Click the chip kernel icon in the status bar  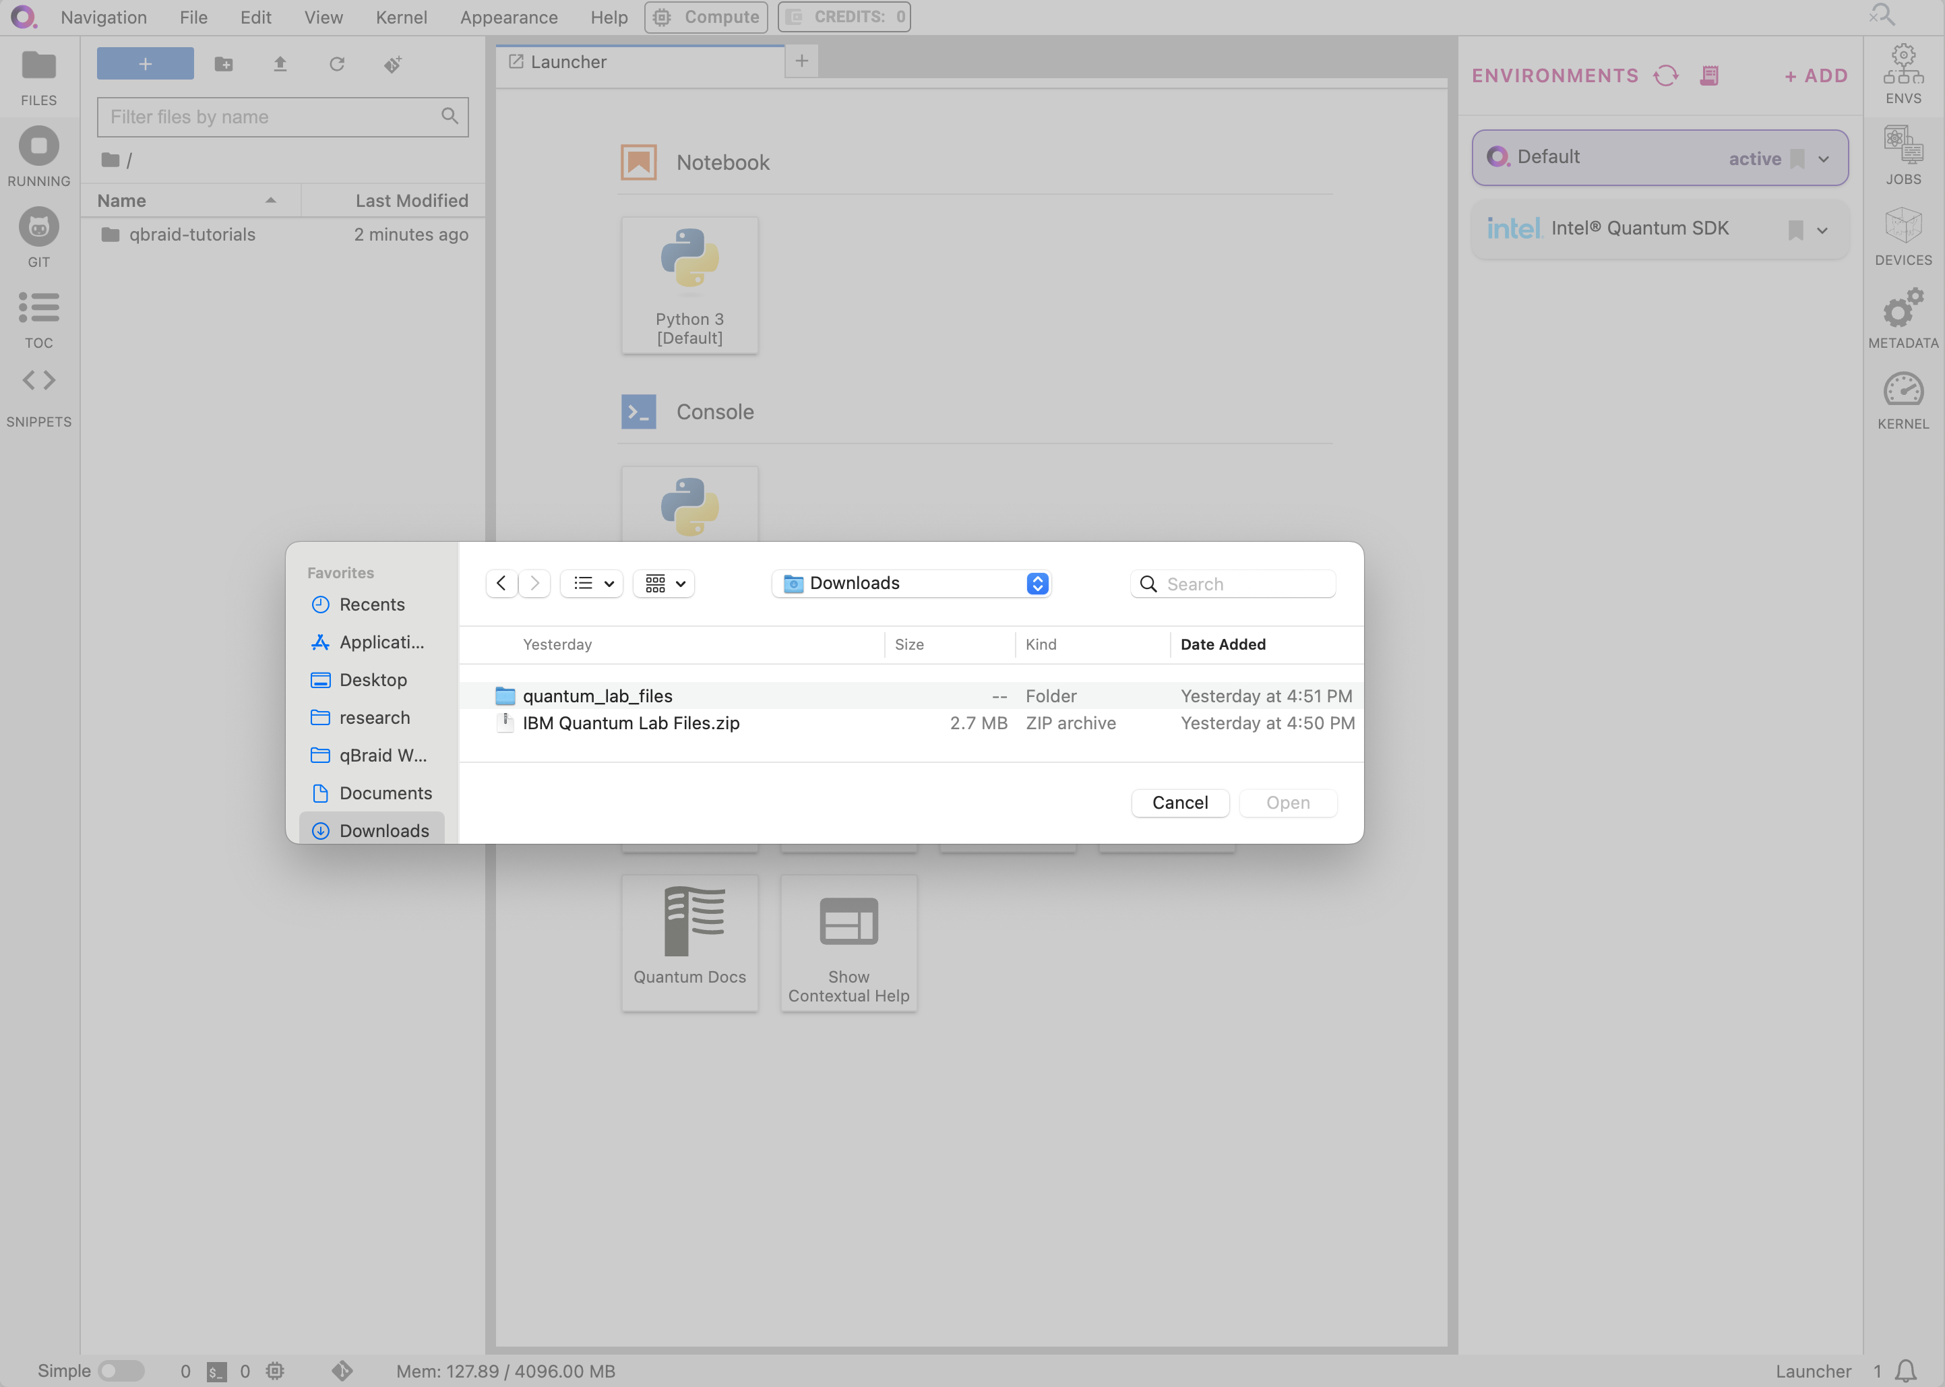tap(274, 1371)
